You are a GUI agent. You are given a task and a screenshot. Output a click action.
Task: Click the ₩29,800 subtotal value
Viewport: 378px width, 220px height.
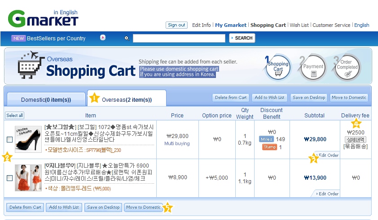pos(315,139)
